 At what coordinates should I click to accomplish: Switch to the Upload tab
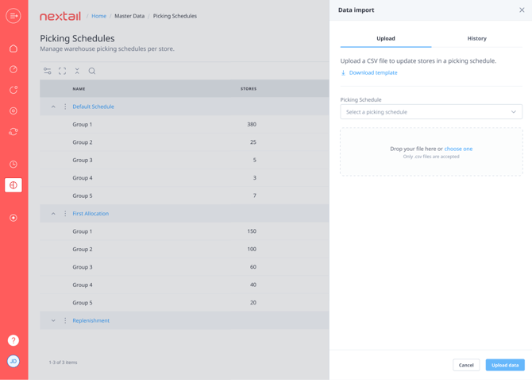click(x=386, y=38)
